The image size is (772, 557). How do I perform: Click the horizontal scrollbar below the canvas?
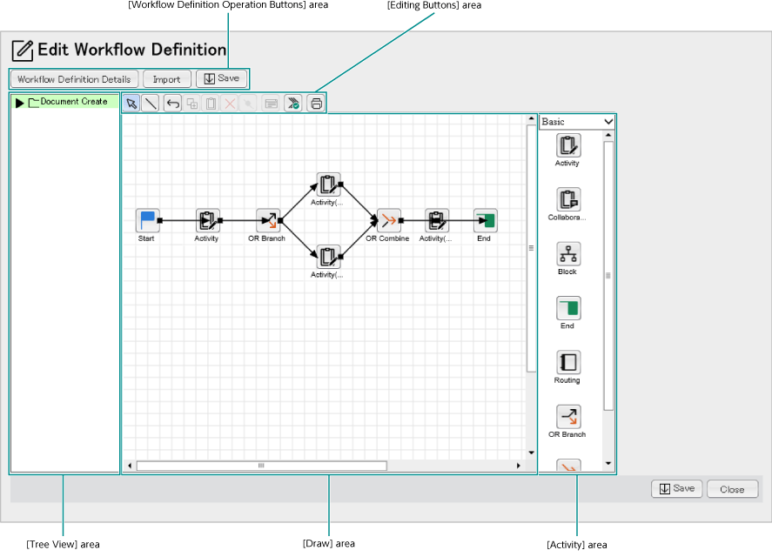[x=259, y=466]
